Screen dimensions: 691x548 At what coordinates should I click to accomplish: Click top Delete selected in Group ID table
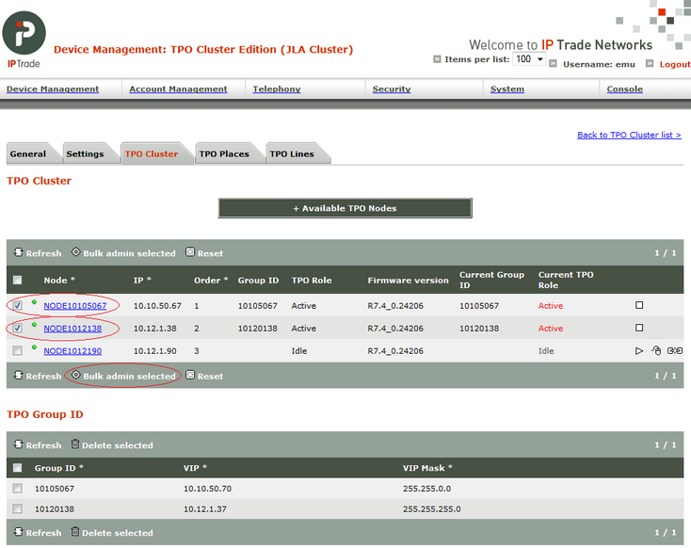tap(112, 445)
